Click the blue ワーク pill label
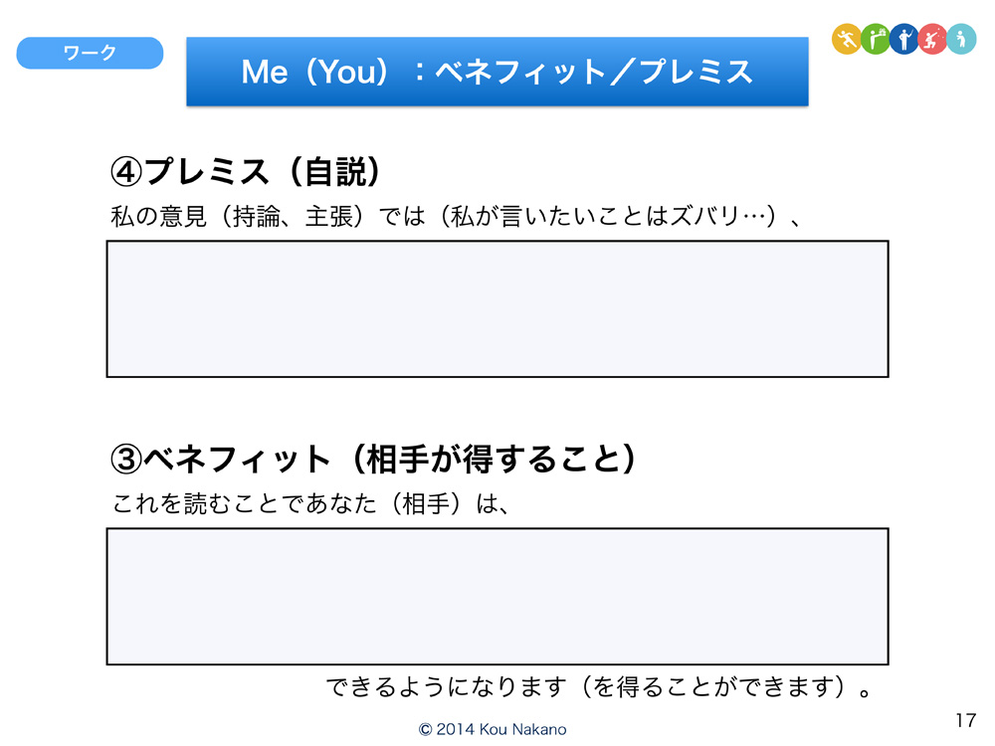This screenshot has height=746, width=995. (x=90, y=53)
